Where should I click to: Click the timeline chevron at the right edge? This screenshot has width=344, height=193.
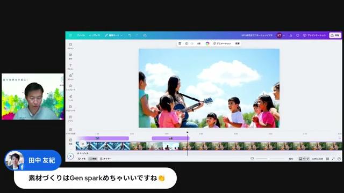pyautogui.click(x=340, y=138)
